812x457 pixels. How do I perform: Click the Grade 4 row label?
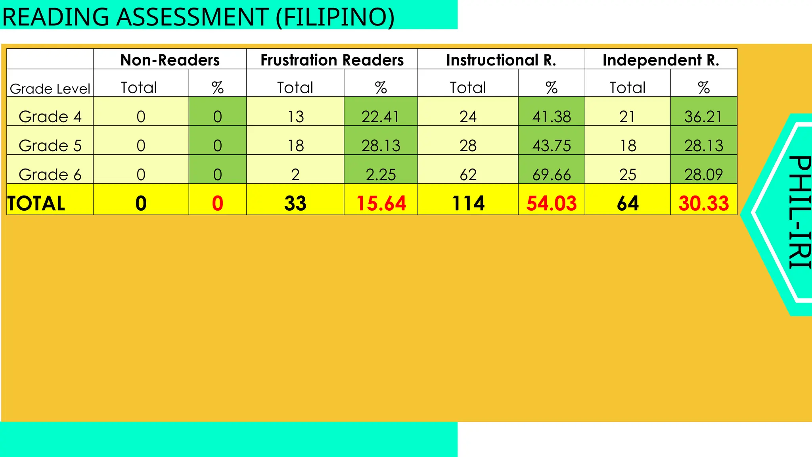(50, 117)
